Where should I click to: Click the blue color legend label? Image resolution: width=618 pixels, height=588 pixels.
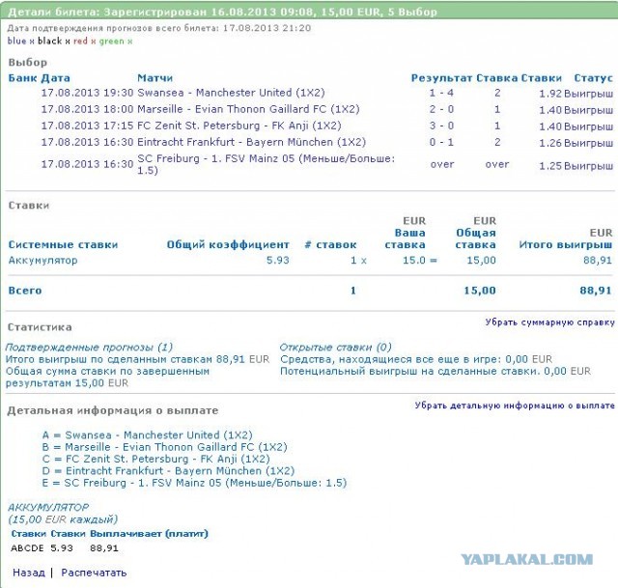point(16,42)
